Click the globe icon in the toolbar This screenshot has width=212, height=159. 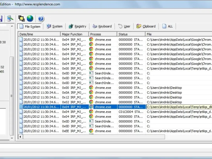tap(30, 19)
